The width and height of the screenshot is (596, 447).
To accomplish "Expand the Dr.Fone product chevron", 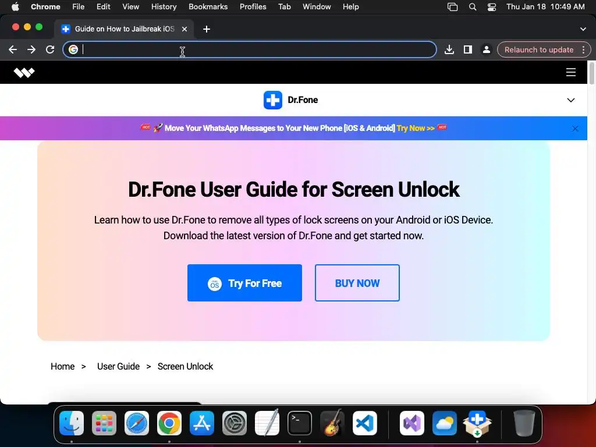I will 570,100.
